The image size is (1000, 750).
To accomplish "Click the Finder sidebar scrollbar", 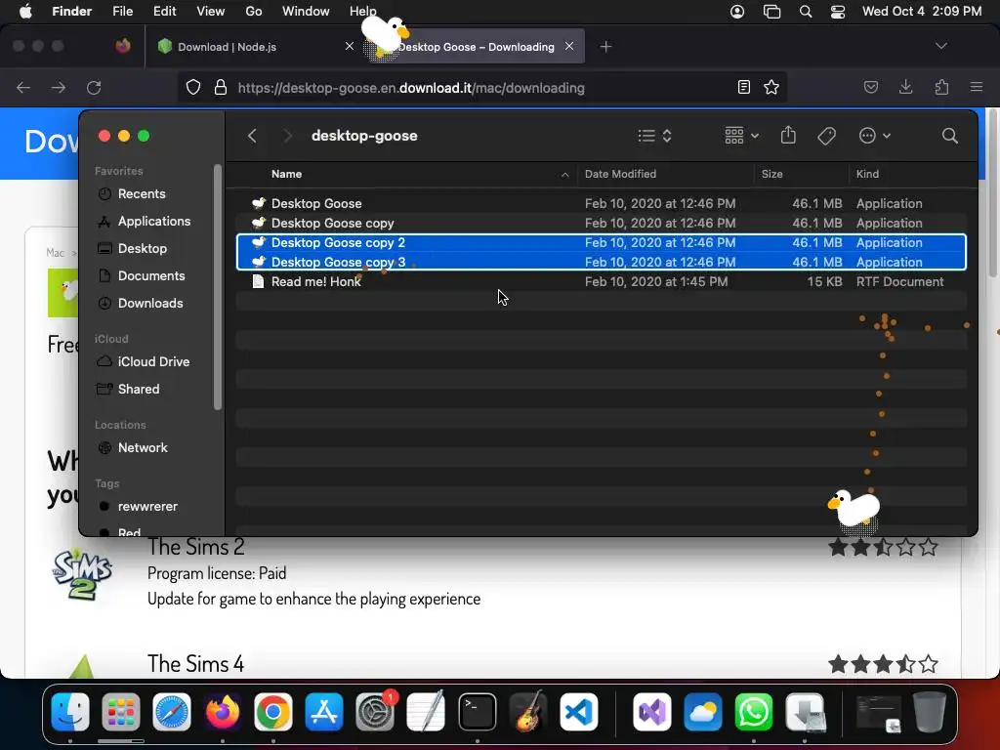I will click(218, 287).
